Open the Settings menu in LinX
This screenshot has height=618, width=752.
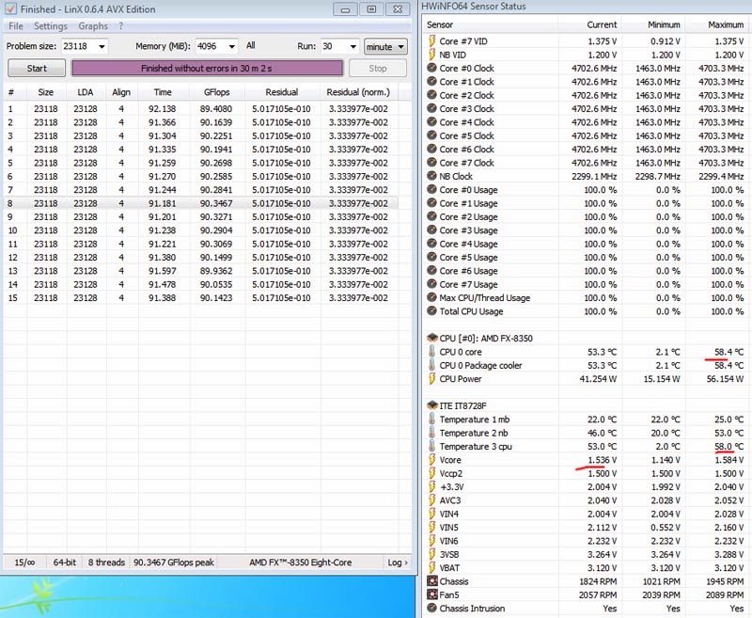(51, 26)
